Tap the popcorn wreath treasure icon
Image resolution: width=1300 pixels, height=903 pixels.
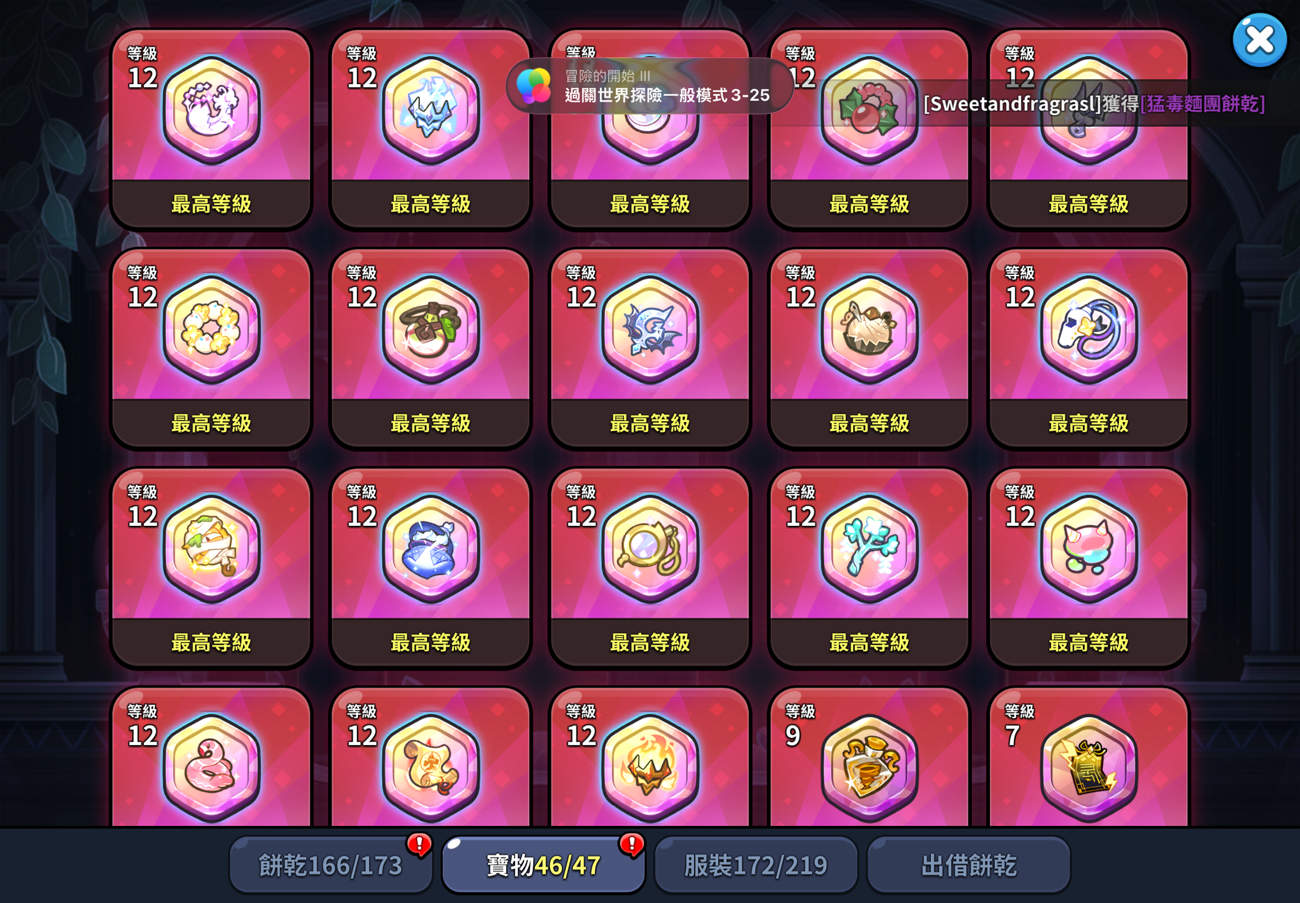[x=211, y=330]
